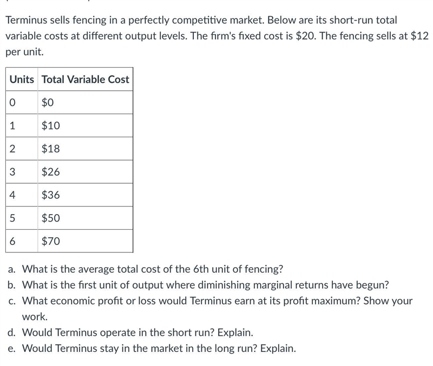Image resolution: width=433 pixels, height=366 pixels.
Task: Select the $26 cost cell
Action: pos(85,172)
